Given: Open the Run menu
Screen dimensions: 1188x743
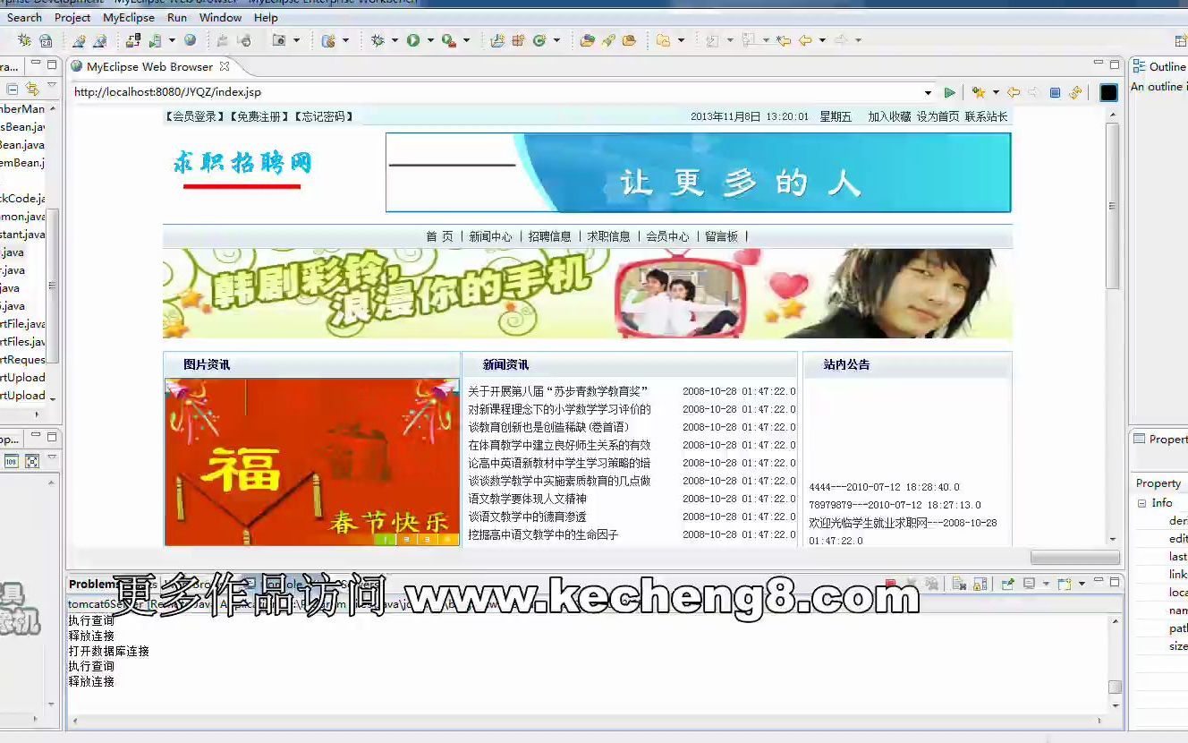Looking at the screenshot, I should click(177, 18).
